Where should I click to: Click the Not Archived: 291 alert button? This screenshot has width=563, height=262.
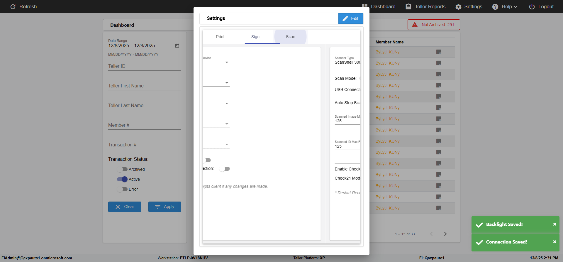click(x=434, y=25)
